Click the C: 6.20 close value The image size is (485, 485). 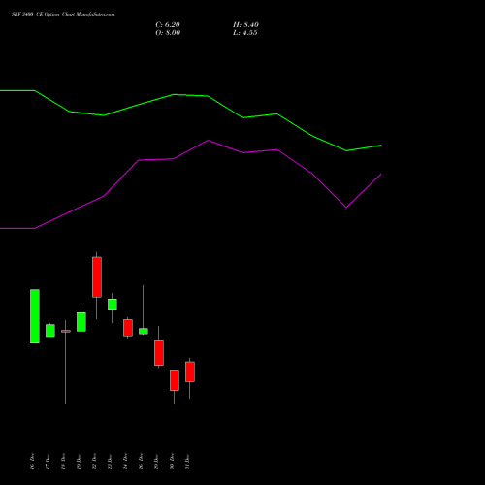point(168,25)
